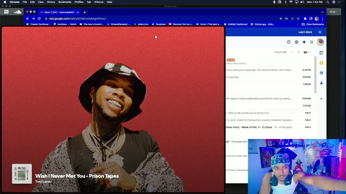Click the Learn More link
The height and width of the screenshot is (194, 346).
pyautogui.click(x=305, y=32)
